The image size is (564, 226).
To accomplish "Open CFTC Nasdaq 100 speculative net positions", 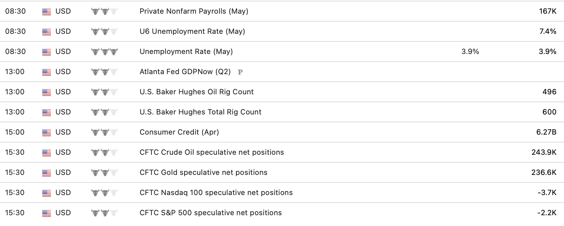I will [216, 193].
